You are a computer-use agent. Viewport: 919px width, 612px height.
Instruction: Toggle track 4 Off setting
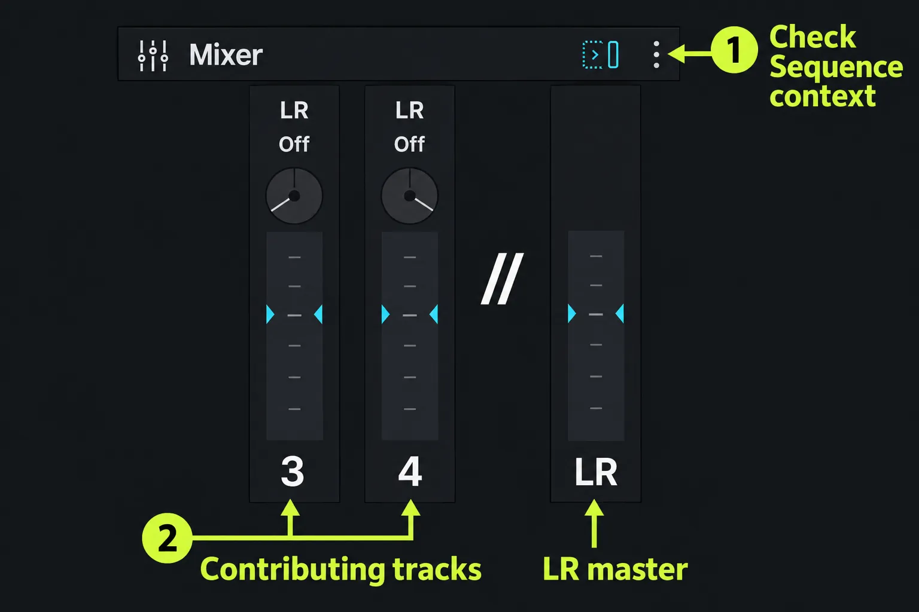pos(409,144)
